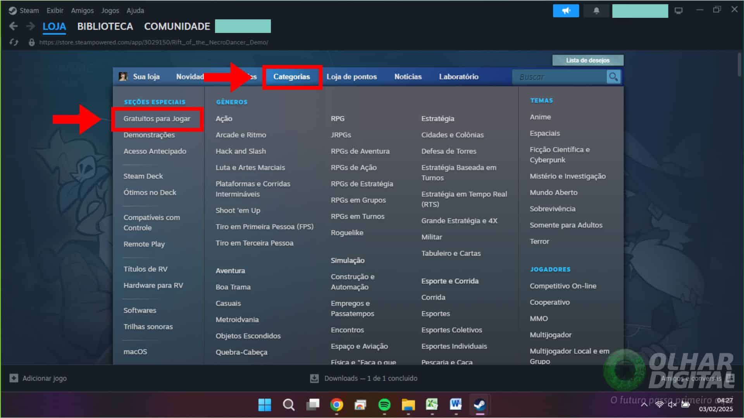This screenshot has width=744, height=418.
Task: Open the Ação genre
Action: click(224, 118)
